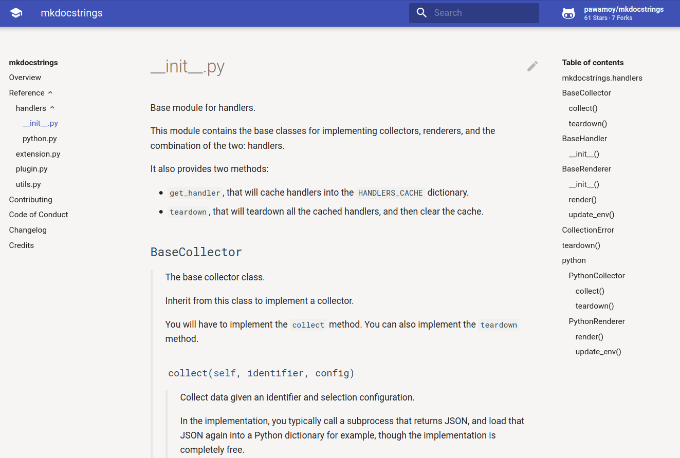Image resolution: width=680 pixels, height=458 pixels.
Task: Collapse the handlers section chevron
Action: tap(52, 108)
